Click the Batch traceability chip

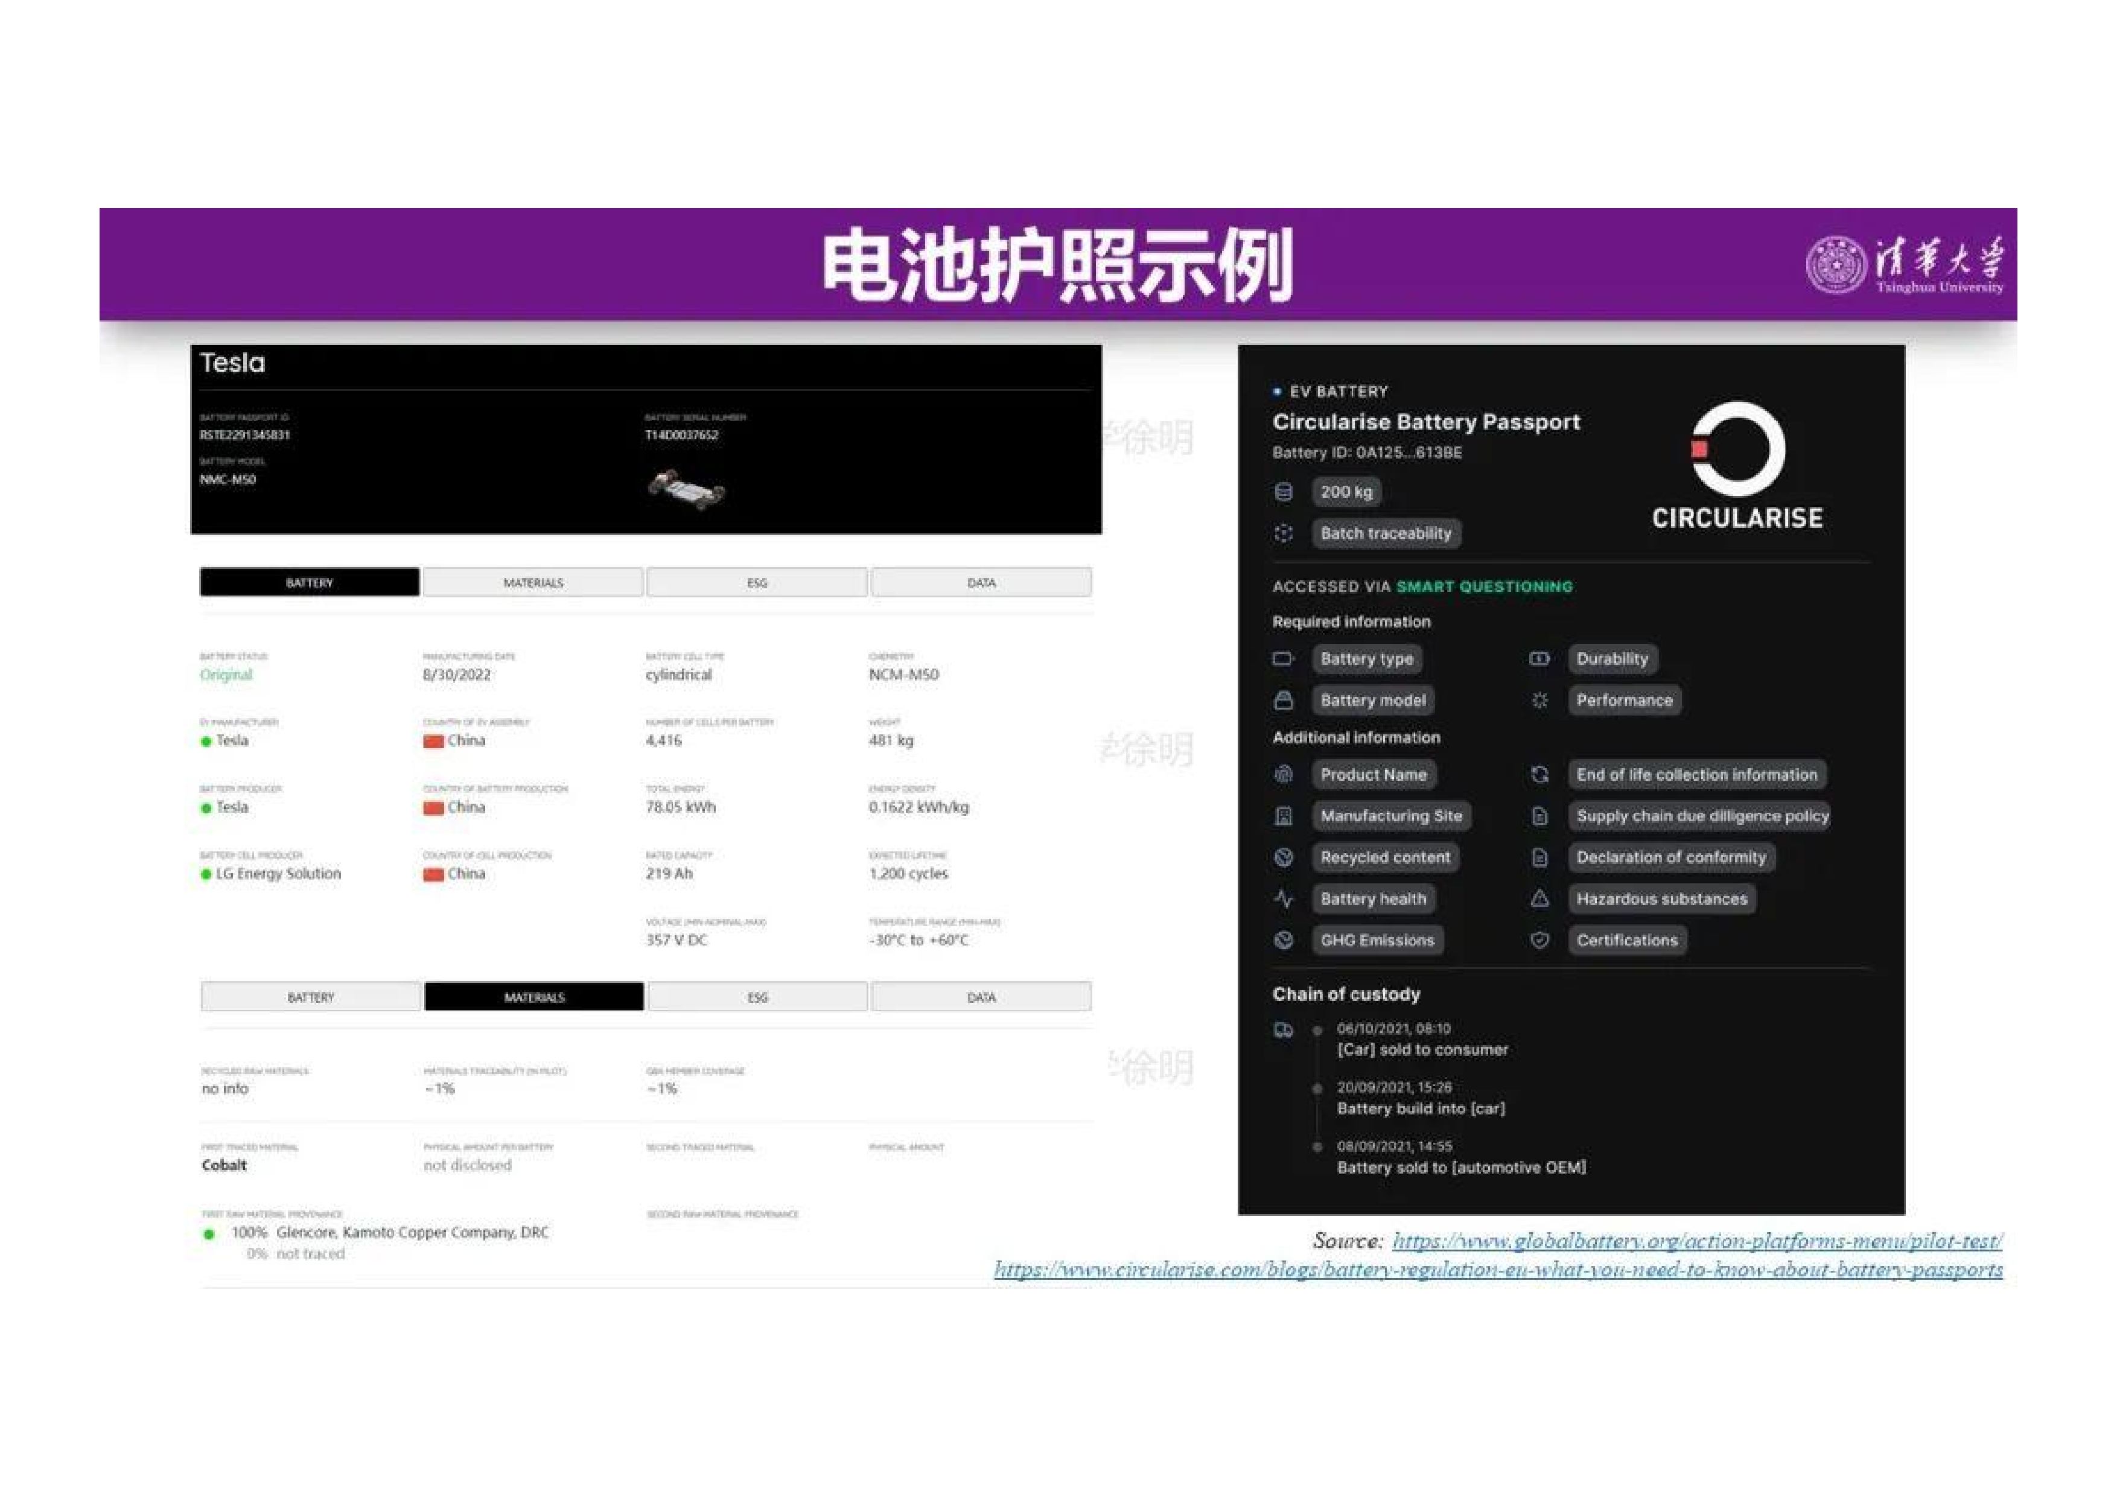coord(1386,533)
